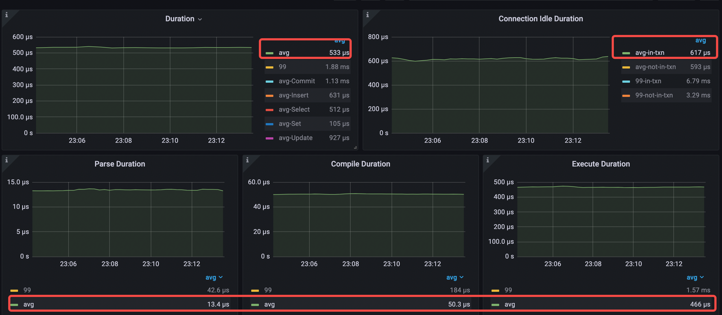Open the Connection Idle Duration panel menu

coord(541,19)
